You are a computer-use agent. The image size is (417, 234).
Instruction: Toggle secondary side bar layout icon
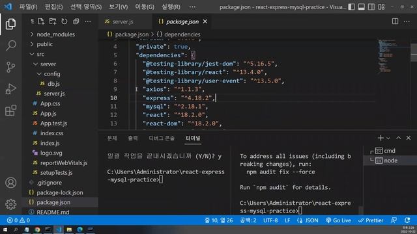coord(371,7)
